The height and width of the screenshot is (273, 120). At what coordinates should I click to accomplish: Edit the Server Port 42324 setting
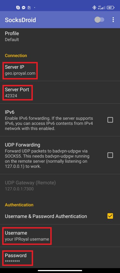point(60,93)
